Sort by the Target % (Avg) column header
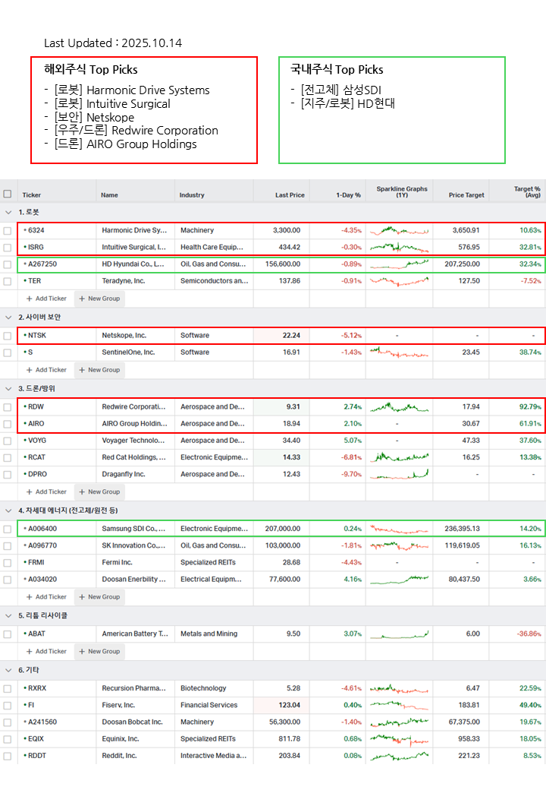Image resolution: width=546 pixels, height=790 pixels. tap(526, 192)
